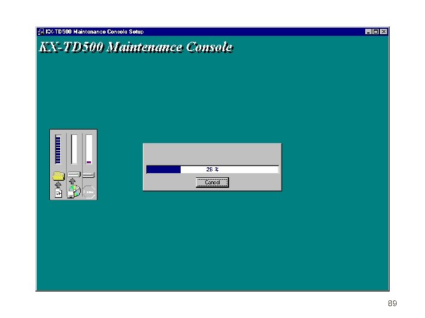Click the large 'KX-TD500 Maintenance Console' heading
This screenshot has height=318, width=425.
click(x=136, y=47)
